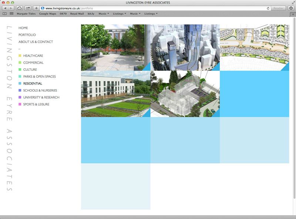
Task: Select the HEALTHCARE category
Action: coord(33,56)
